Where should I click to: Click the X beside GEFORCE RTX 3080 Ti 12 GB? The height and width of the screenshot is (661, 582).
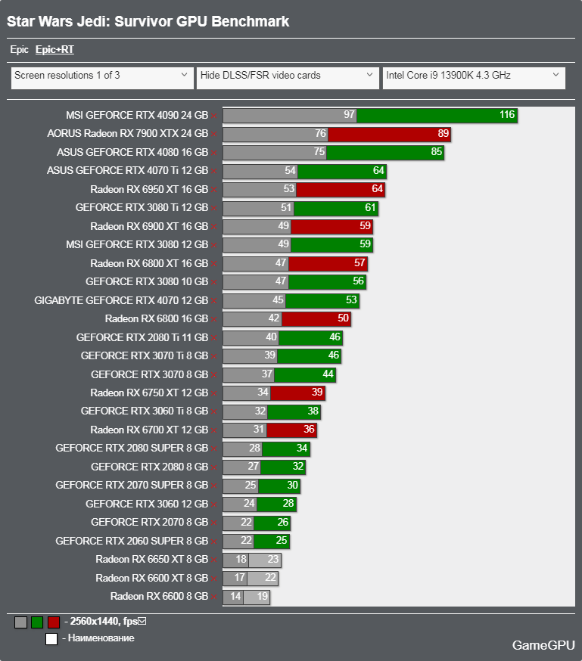pyautogui.click(x=214, y=209)
